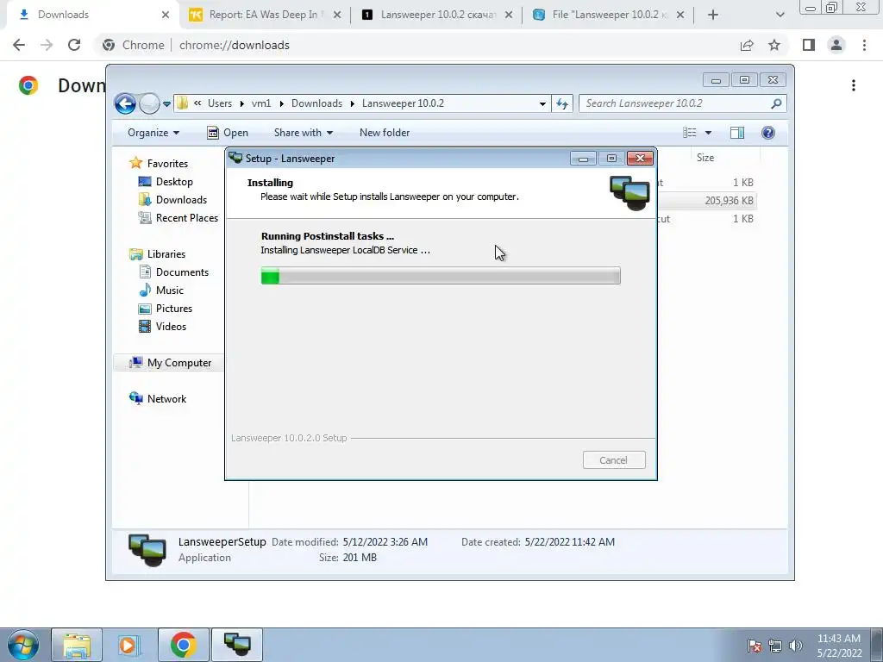Switch to the File "Lansweeper 10.0.2 tab
The height and width of the screenshot is (662, 883).
tap(610, 15)
